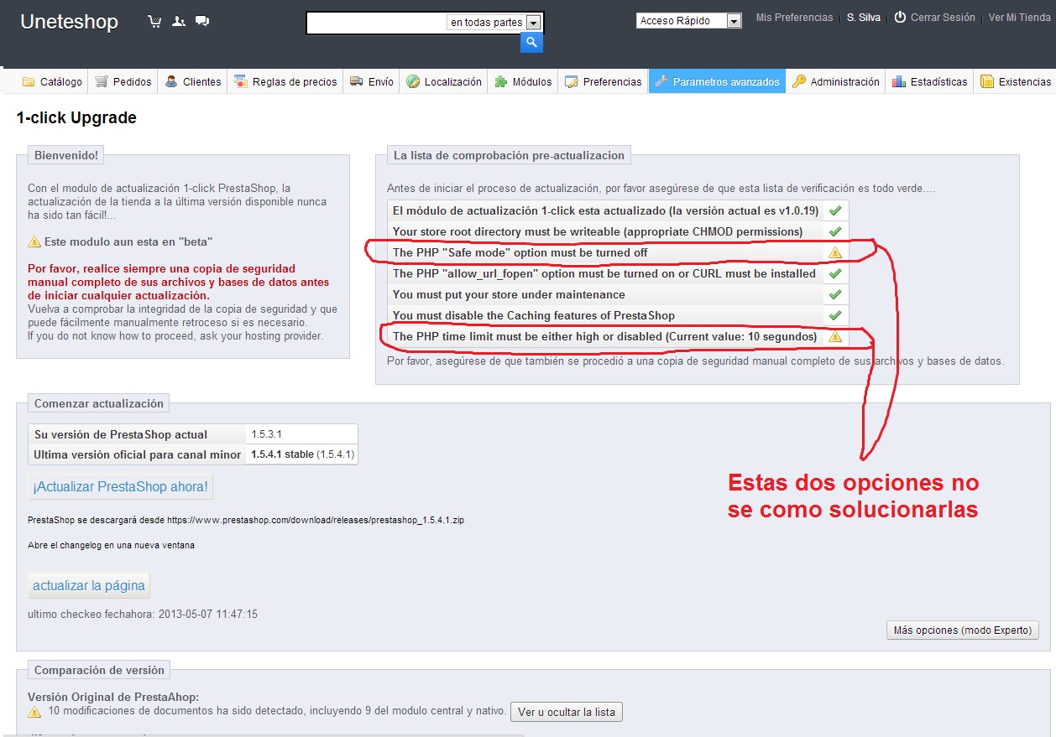Image resolution: width=1056 pixels, height=737 pixels.
Task: Focus the header search text field
Action: pos(377,23)
